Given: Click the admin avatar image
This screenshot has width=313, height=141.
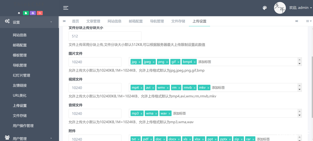Looking at the screenshot, I should coord(280,8).
